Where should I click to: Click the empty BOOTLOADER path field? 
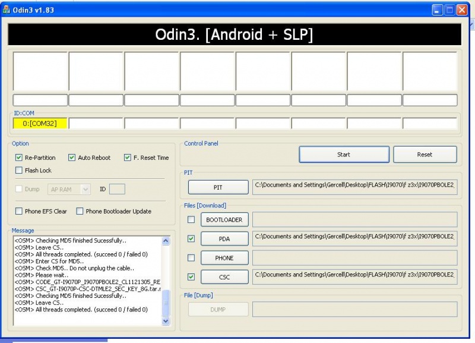pyautogui.click(x=354, y=219)
